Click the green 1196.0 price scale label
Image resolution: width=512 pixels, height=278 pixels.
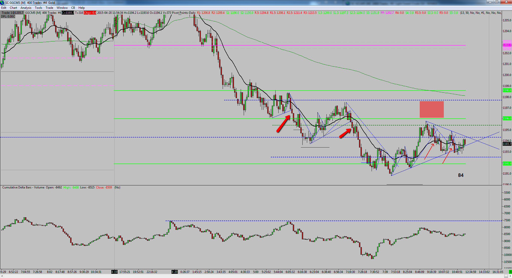[507, 118]
